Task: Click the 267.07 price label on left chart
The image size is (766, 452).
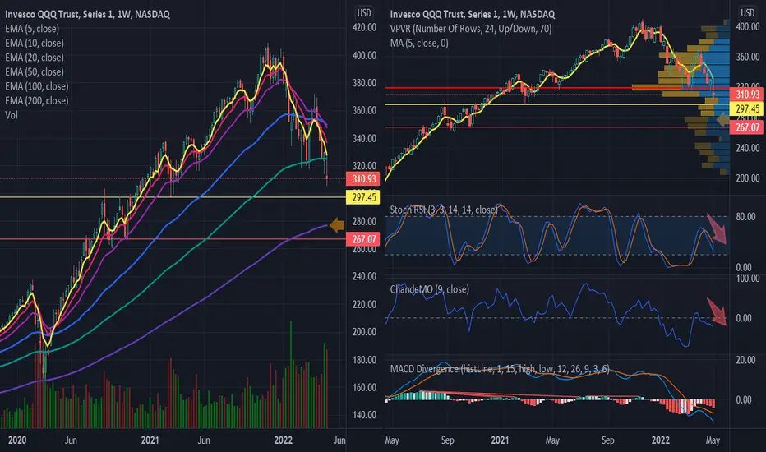Action: point(364,239)
